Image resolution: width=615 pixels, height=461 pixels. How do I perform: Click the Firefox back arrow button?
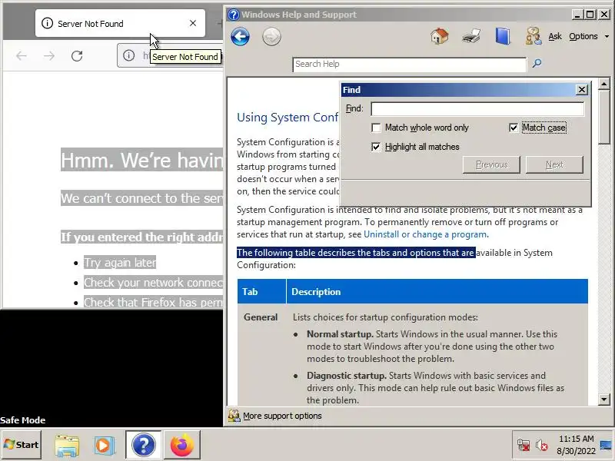(x=22, y=56)
